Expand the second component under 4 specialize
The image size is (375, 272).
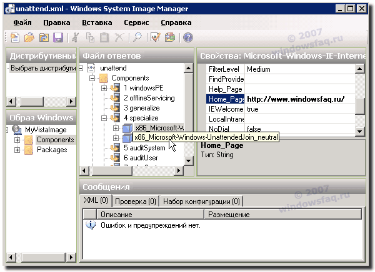[x=116, y=138]
